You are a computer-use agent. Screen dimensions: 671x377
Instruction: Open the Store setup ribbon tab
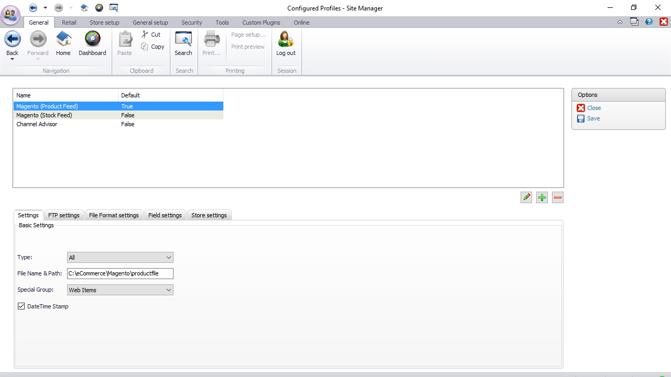[x=104, y=23]
